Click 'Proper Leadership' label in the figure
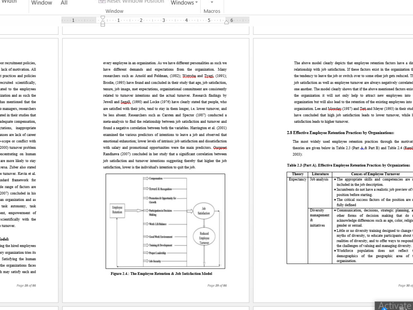This screenshot has width=413, height=310. 157,253
